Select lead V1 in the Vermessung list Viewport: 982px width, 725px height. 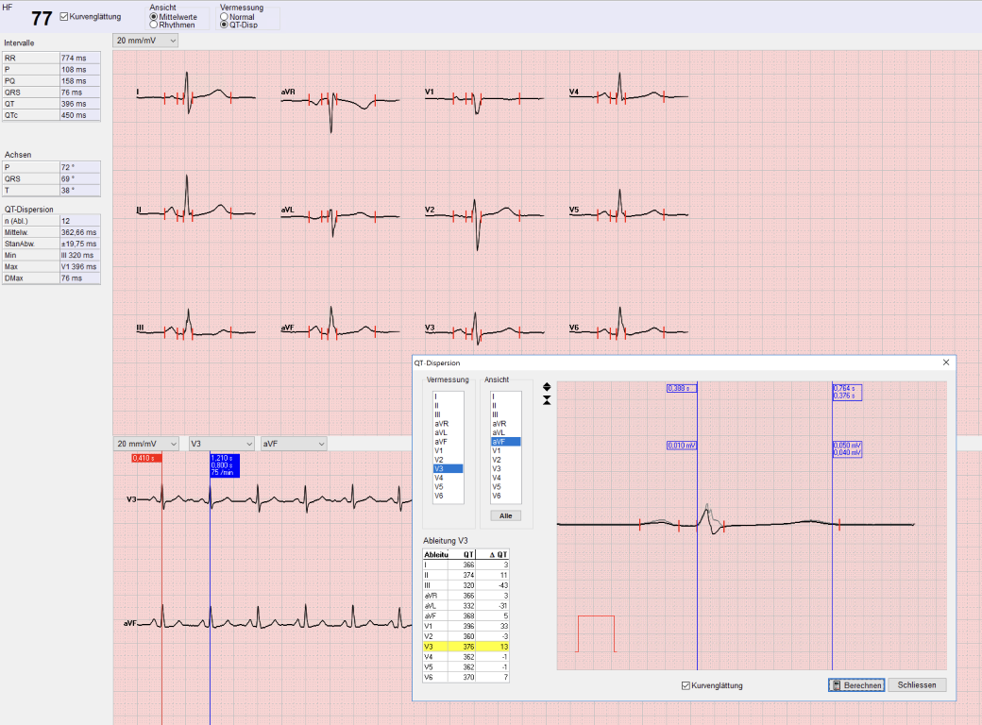coord(439,450)
